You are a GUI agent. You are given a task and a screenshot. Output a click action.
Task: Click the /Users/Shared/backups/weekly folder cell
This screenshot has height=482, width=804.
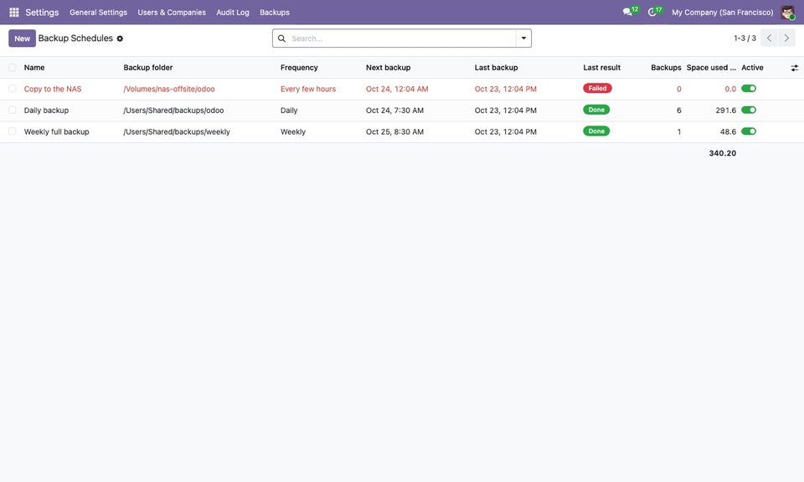click(x=177, y=131)
